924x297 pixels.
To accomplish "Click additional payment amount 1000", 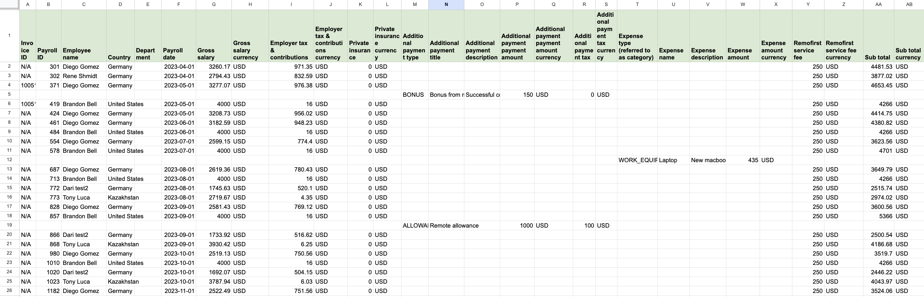I will (x=517, y=225).
